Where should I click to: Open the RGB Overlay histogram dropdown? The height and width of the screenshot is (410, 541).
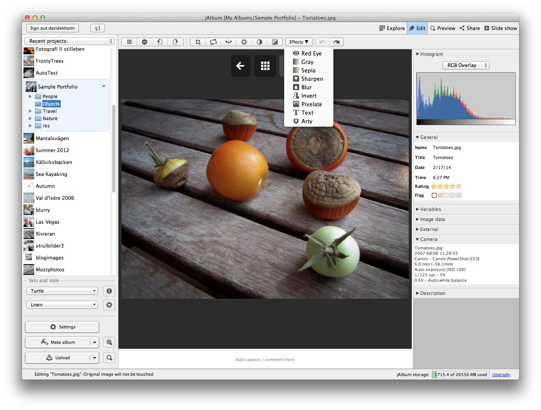(x=466, y=65)
